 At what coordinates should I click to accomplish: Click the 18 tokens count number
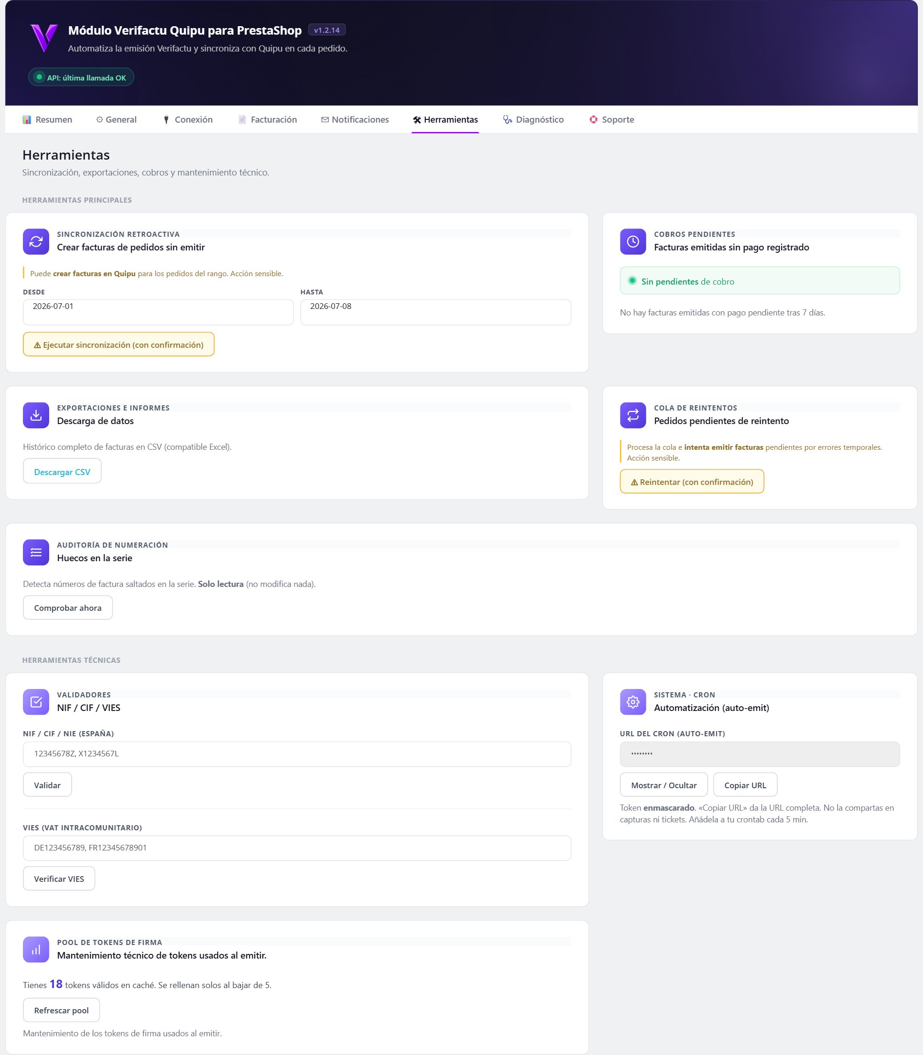56,983
